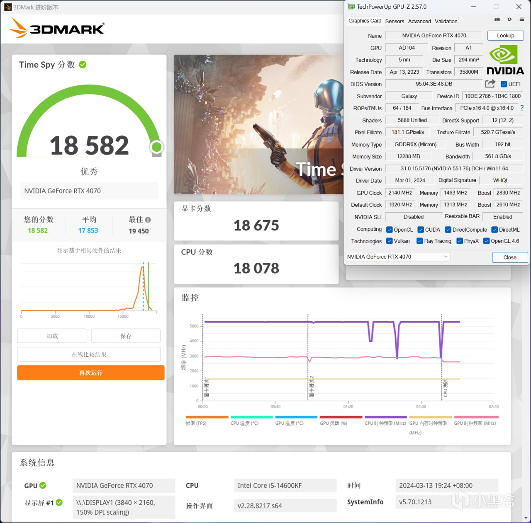Click the GPU-Z app icon in its title bar

[x=351, y=7]
